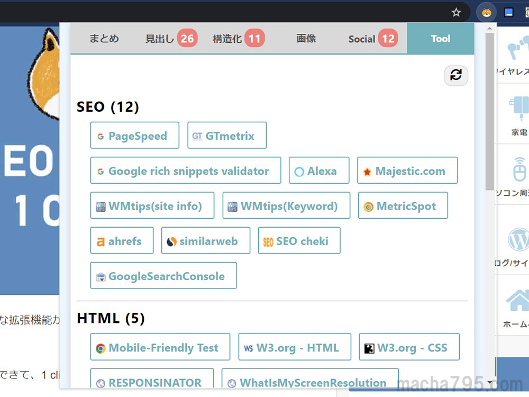This screenshot has height=397, width=529.
Task: Click the blue square extension icon
Action: (508, 13)
